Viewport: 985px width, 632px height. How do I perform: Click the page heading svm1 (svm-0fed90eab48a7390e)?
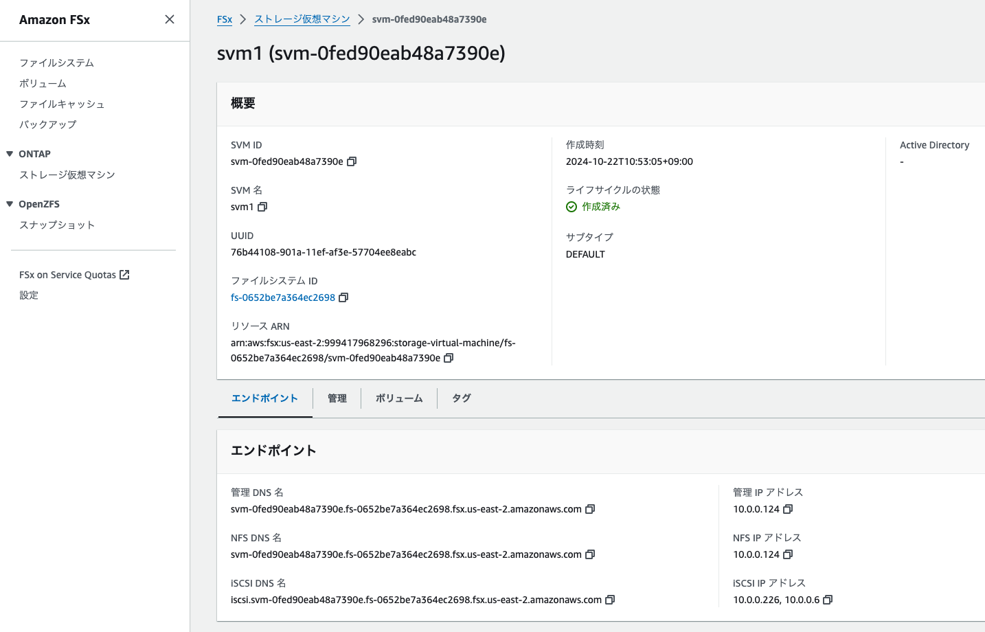[361, 54]
